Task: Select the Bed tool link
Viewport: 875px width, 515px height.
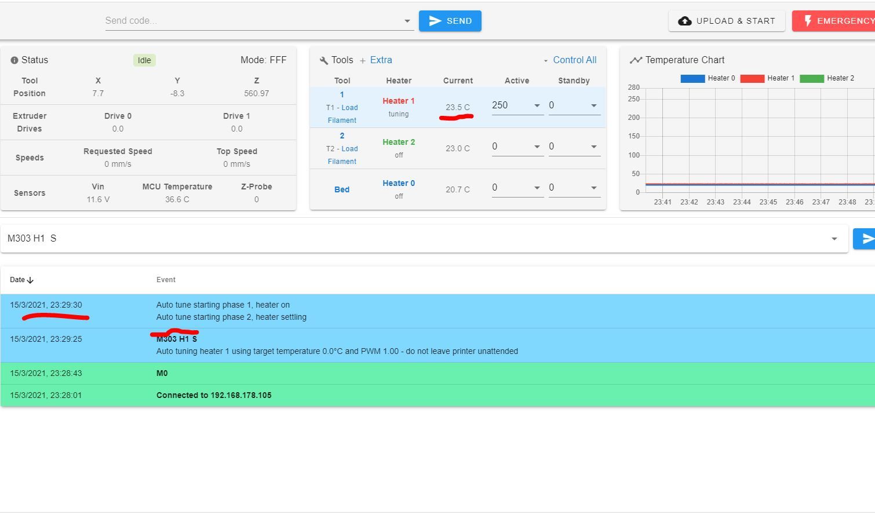Action: click(342, 189)
